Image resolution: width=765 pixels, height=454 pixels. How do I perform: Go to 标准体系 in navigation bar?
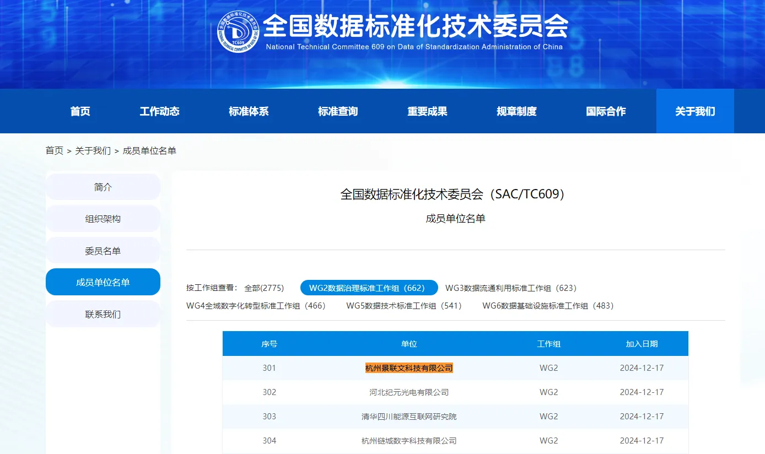pyautogui.click(x=249, y=111)
